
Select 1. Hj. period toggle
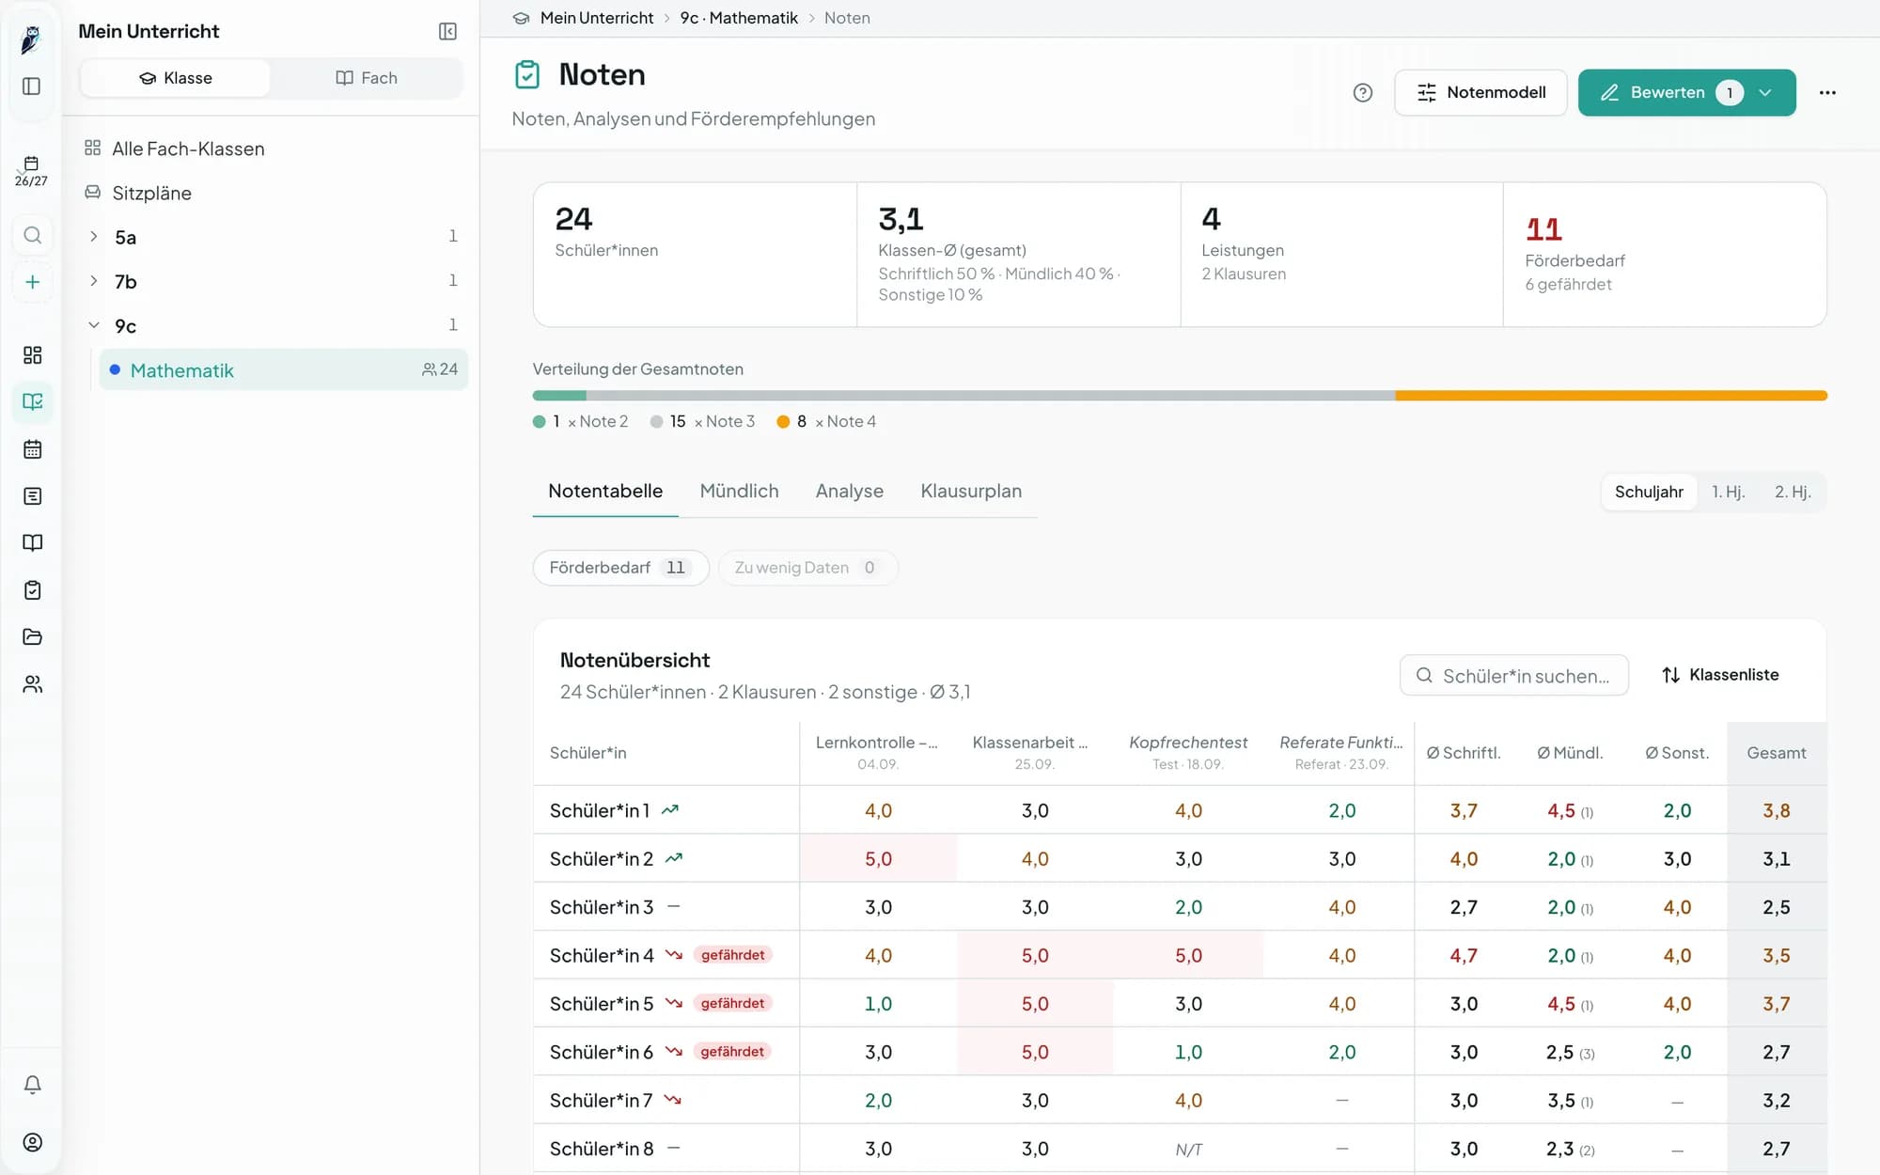pos(1728,492)
